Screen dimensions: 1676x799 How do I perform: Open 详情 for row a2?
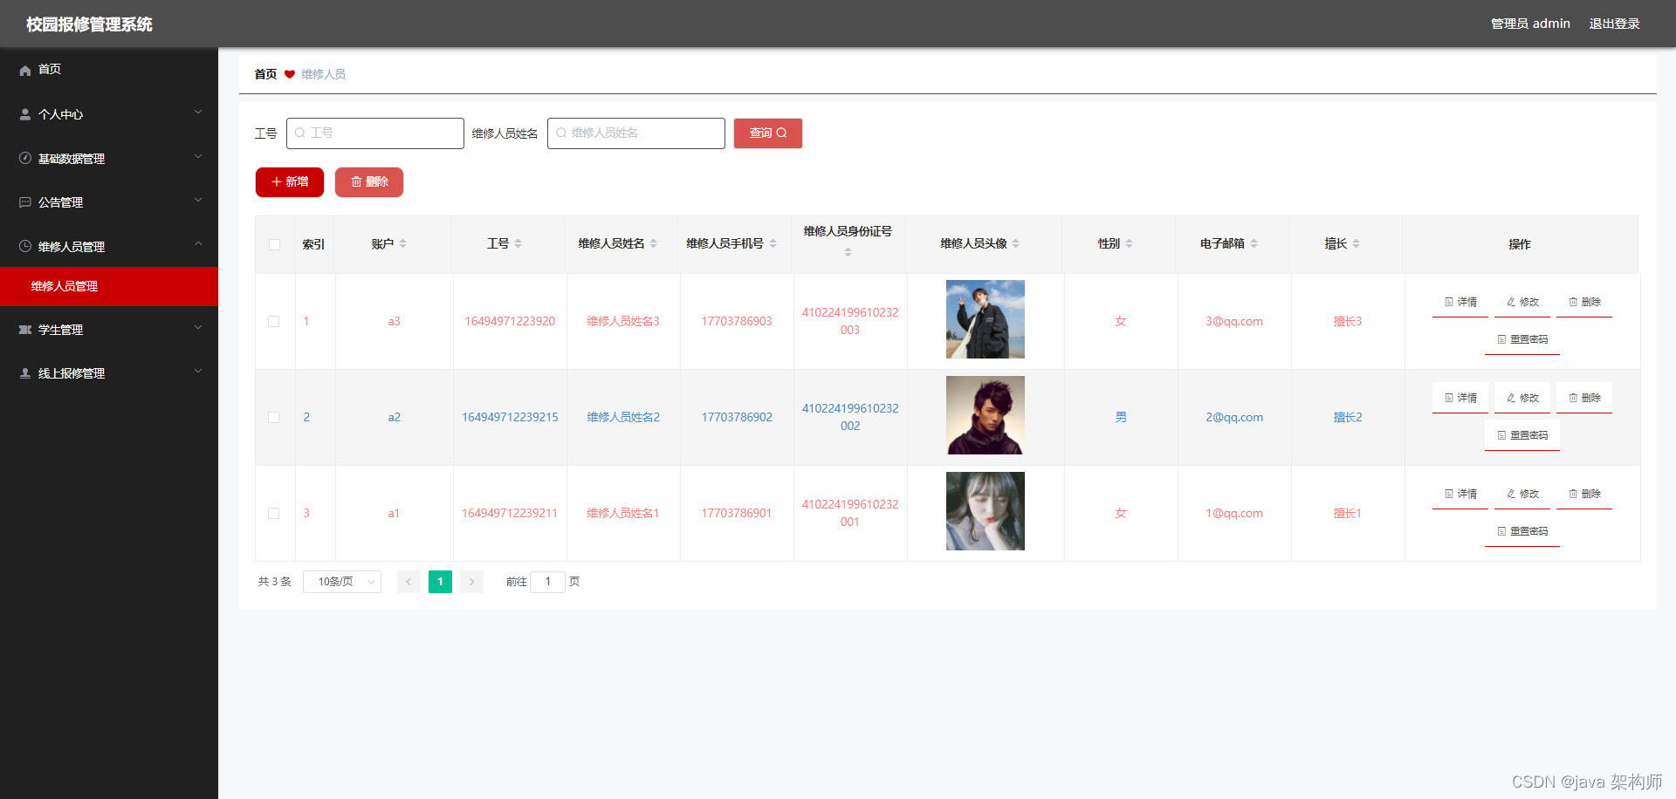coord(1460,398)
